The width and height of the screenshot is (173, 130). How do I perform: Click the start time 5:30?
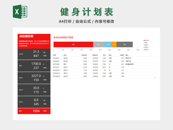[85, 70]
